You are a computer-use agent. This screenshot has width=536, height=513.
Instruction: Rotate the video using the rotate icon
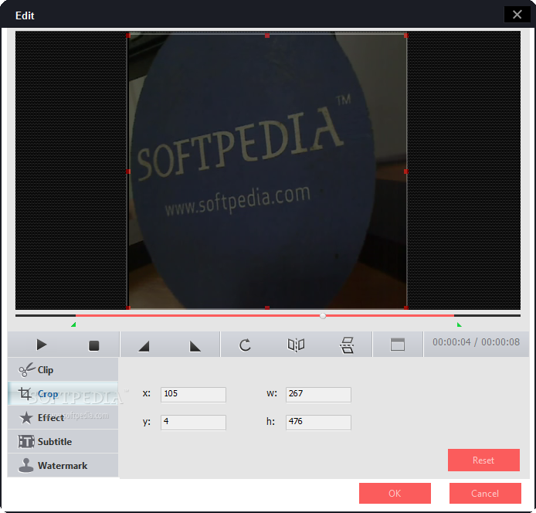click(245, 345)
